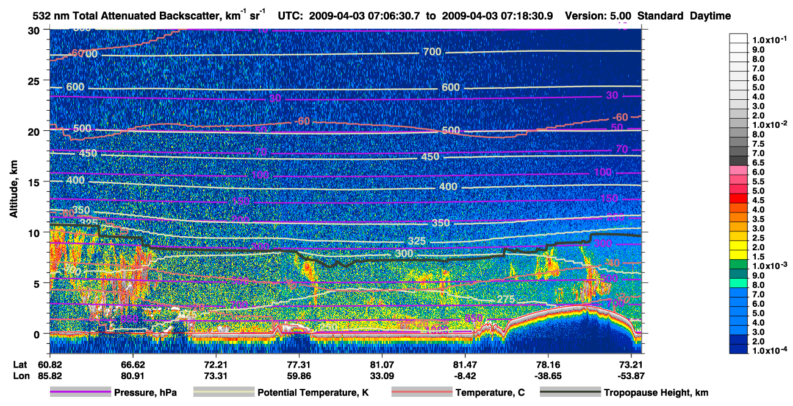Screen dimensions: 793x406
Task: Click the salmon Temperature legend line sample
Action: [x=422, y=393]
